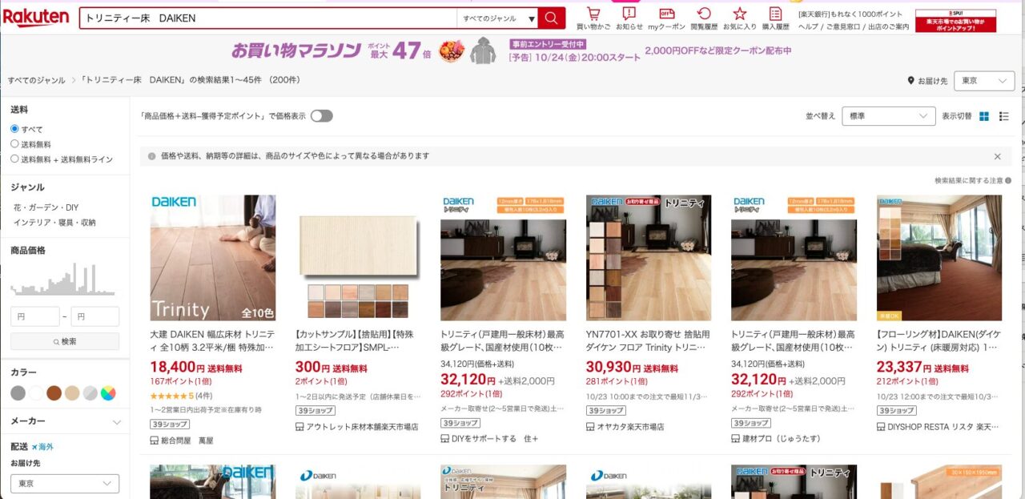Open the すべてのジャンル search category dropdown
The height and width of the screenshot is (499, 1025).
tap(497, 18)
